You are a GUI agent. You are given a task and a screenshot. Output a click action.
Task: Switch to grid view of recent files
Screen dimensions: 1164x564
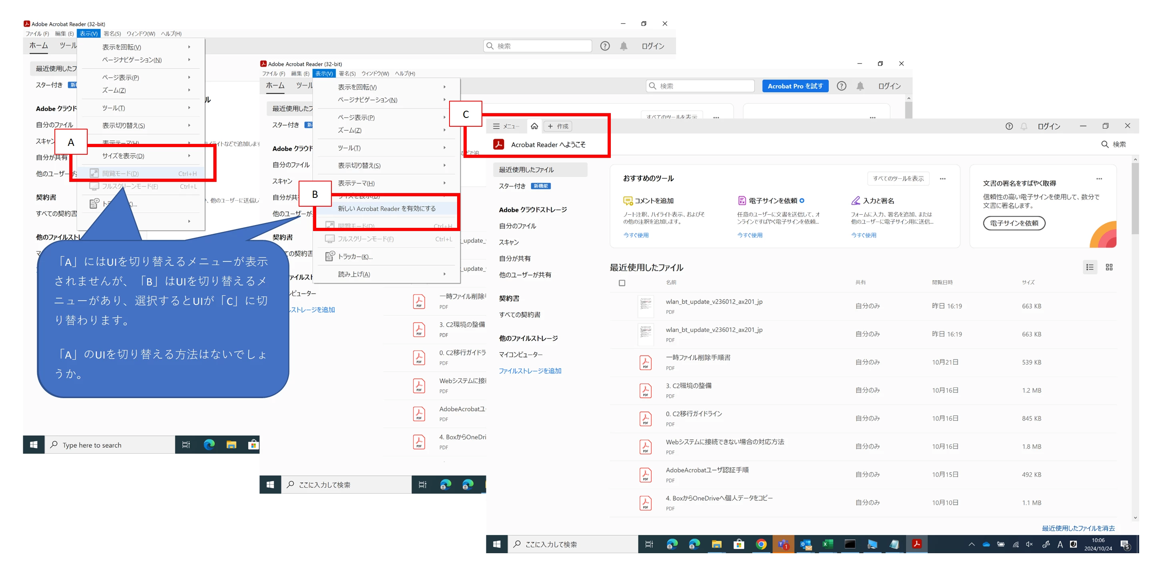1108,267
